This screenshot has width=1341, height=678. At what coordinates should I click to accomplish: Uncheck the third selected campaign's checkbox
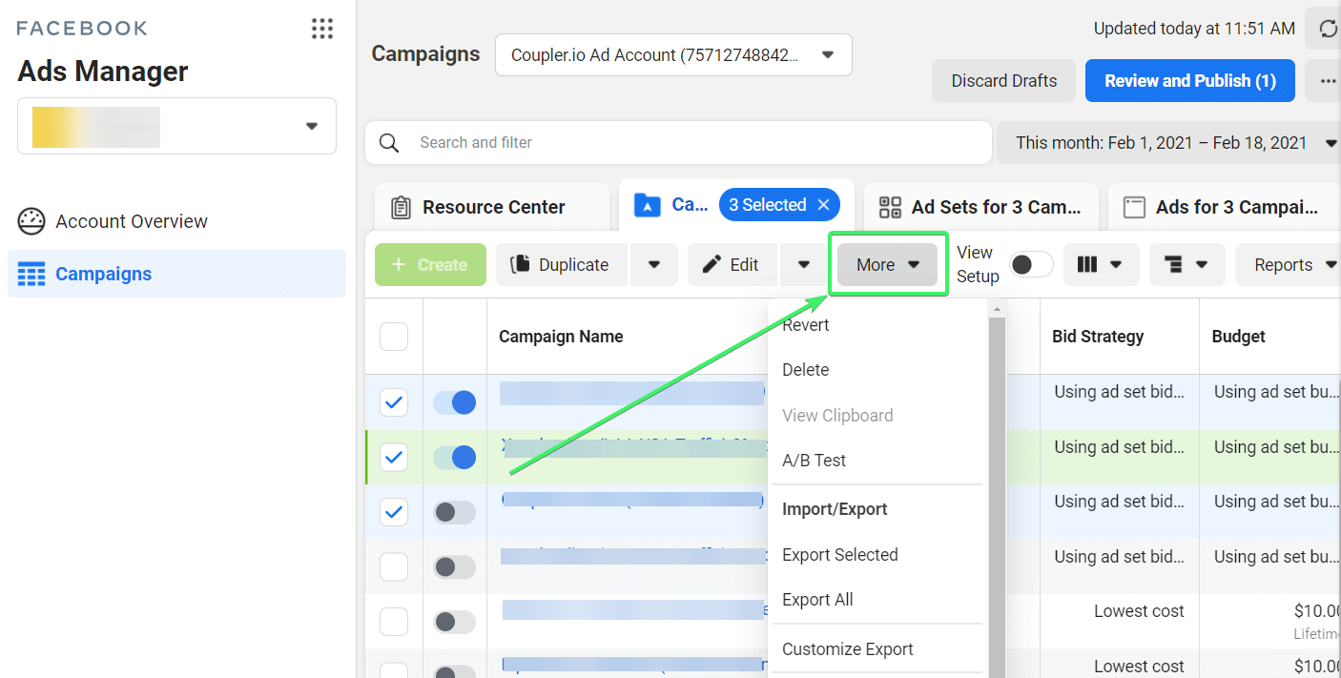(x=394, y=512)
